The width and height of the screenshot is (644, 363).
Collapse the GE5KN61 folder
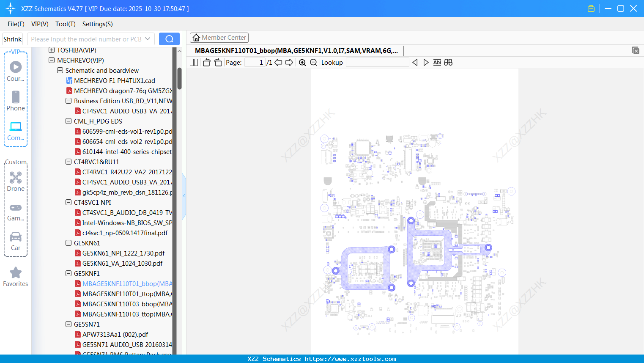pos(69,243)
